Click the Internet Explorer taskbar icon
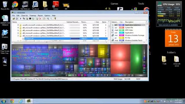 (21, 101)
